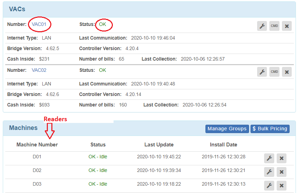
Task: Click VAC02 status OK value
Action: point(102,70)
